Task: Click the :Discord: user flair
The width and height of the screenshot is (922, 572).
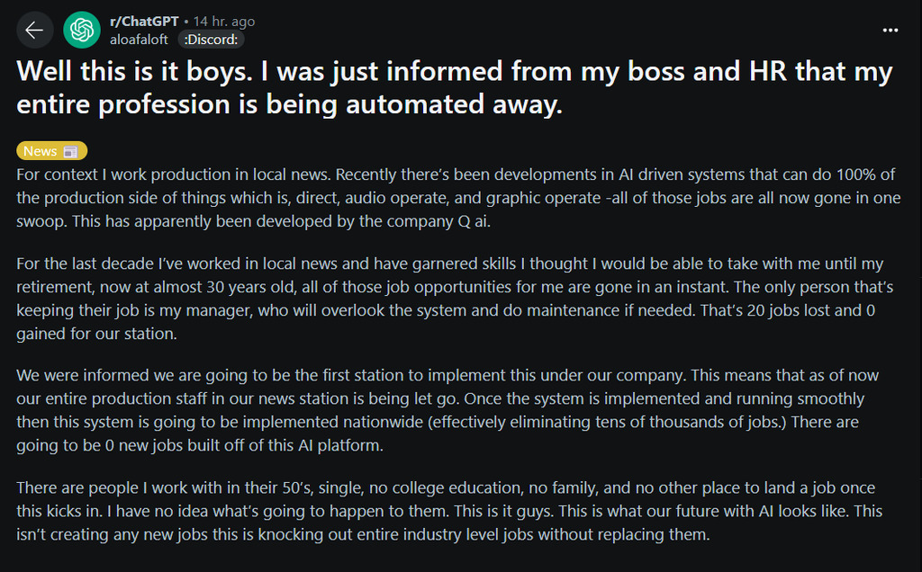Action: click(x=212, y=40)
